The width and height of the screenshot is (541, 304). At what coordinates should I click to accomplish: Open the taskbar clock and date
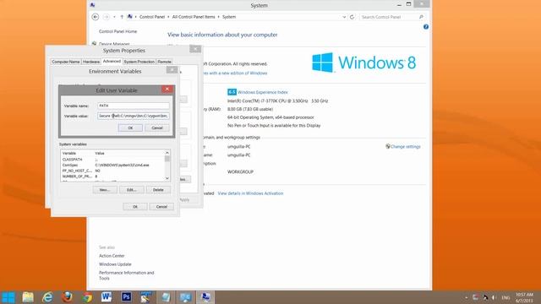[524, 297]
